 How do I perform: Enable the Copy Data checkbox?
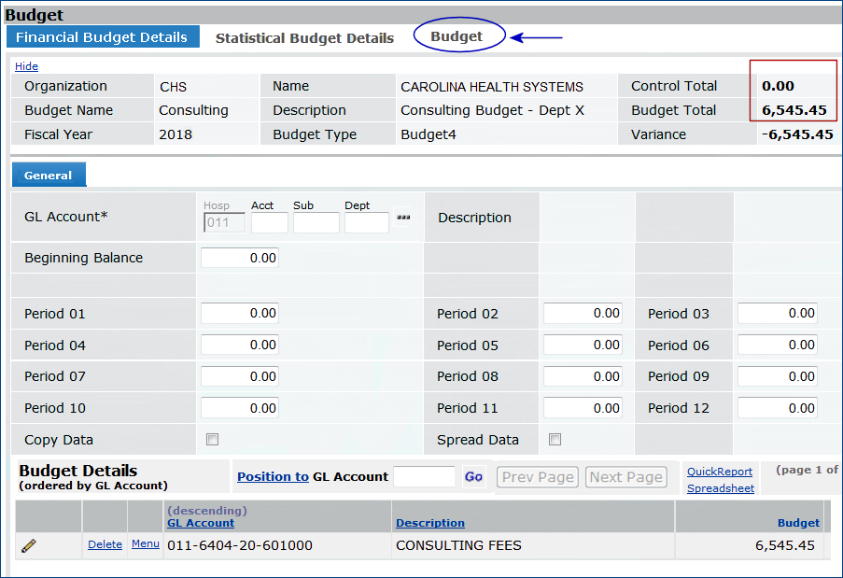[x=212, y=440]
